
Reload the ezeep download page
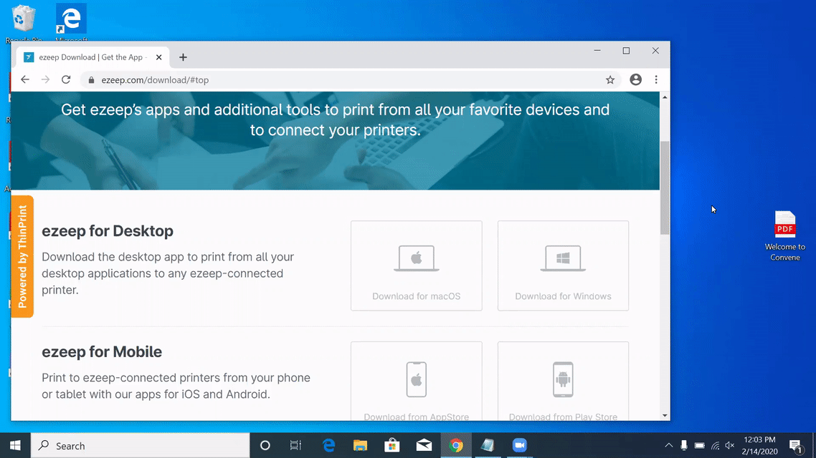click(x=65, y=79)
